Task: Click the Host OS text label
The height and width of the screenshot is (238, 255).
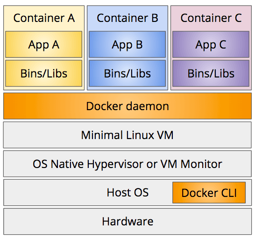Action: click(x=127, y=193)
